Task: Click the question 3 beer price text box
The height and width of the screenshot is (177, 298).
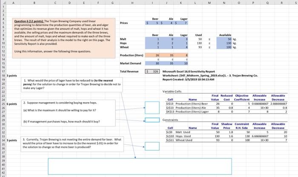Action: 72,144
